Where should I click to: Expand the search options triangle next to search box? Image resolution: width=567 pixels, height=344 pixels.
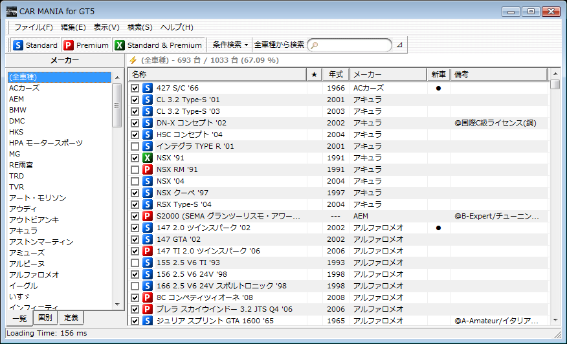click(x=399, y=45)
